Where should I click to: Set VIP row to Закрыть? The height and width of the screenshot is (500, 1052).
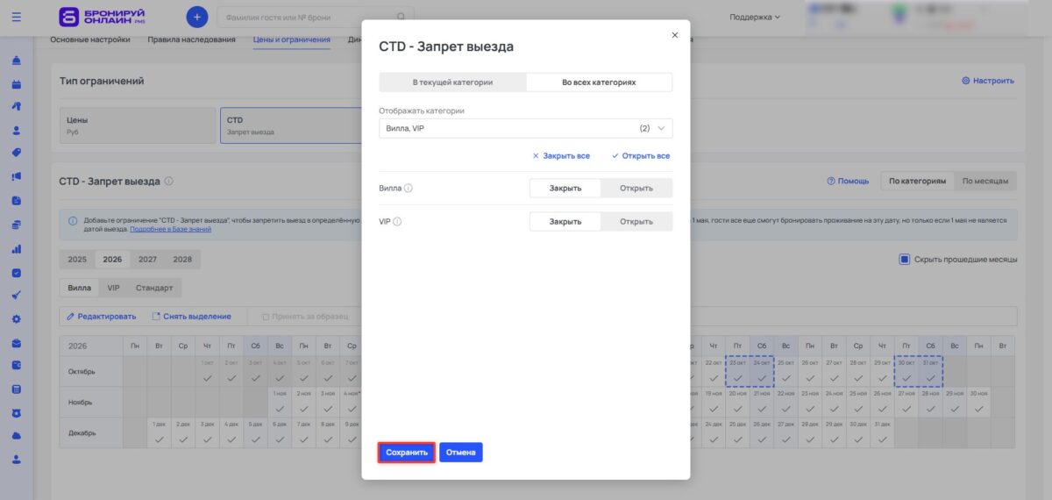tap(565, 221)
